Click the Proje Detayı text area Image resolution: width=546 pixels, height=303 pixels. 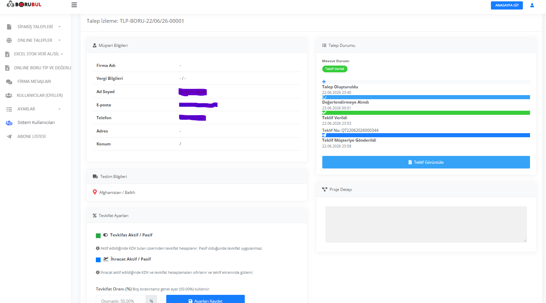point(426,224)
